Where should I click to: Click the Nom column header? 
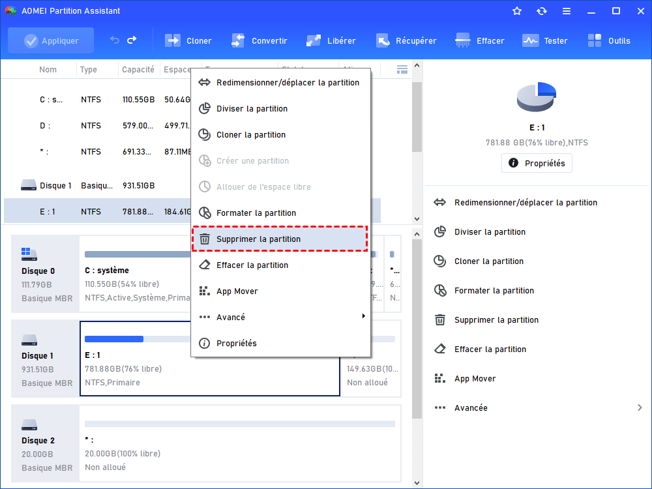coord(48,70)
